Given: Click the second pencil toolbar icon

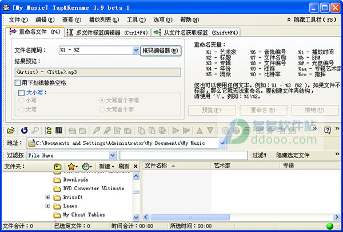Looking at the screenshot, I should pos(107,131).
